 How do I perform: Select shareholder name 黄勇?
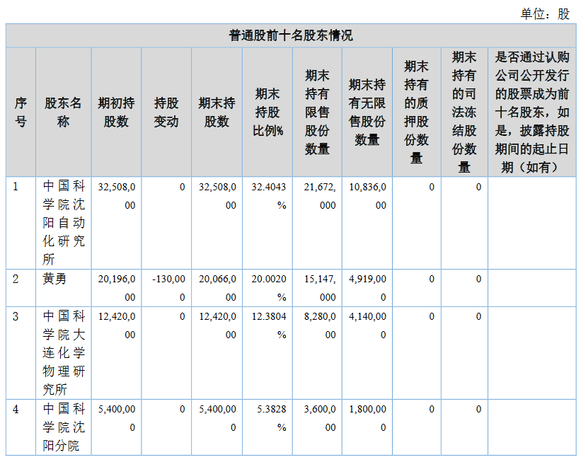[54, 279]
